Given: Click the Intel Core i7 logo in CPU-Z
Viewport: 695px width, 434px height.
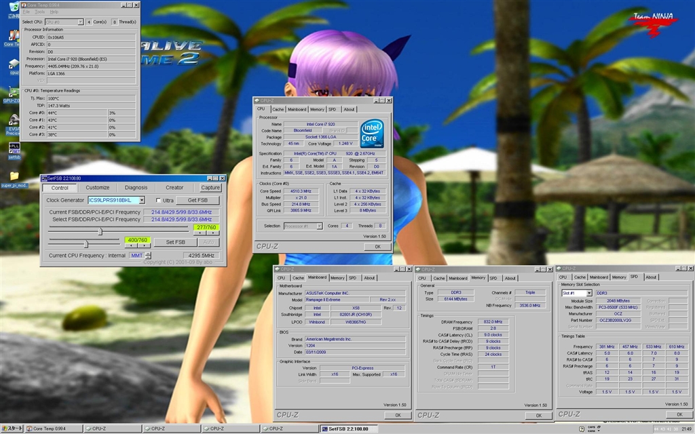Looking at the screenshot, I should tap(371, 134).
